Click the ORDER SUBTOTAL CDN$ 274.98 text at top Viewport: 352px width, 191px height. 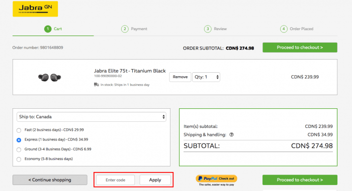coord(218,48)
